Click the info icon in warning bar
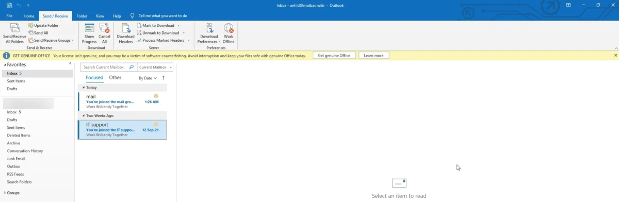619x202 pixels. [7, 55]
